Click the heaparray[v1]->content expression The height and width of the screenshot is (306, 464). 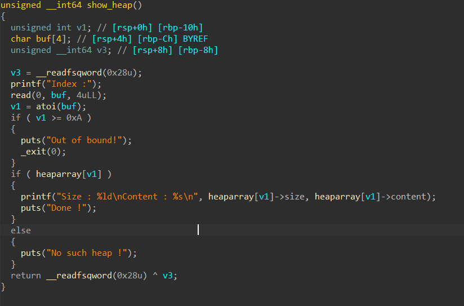pos(370,197)
